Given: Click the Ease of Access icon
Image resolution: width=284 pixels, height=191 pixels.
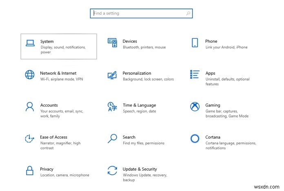Looking at the screenshot, I should (x=30, y=139).
